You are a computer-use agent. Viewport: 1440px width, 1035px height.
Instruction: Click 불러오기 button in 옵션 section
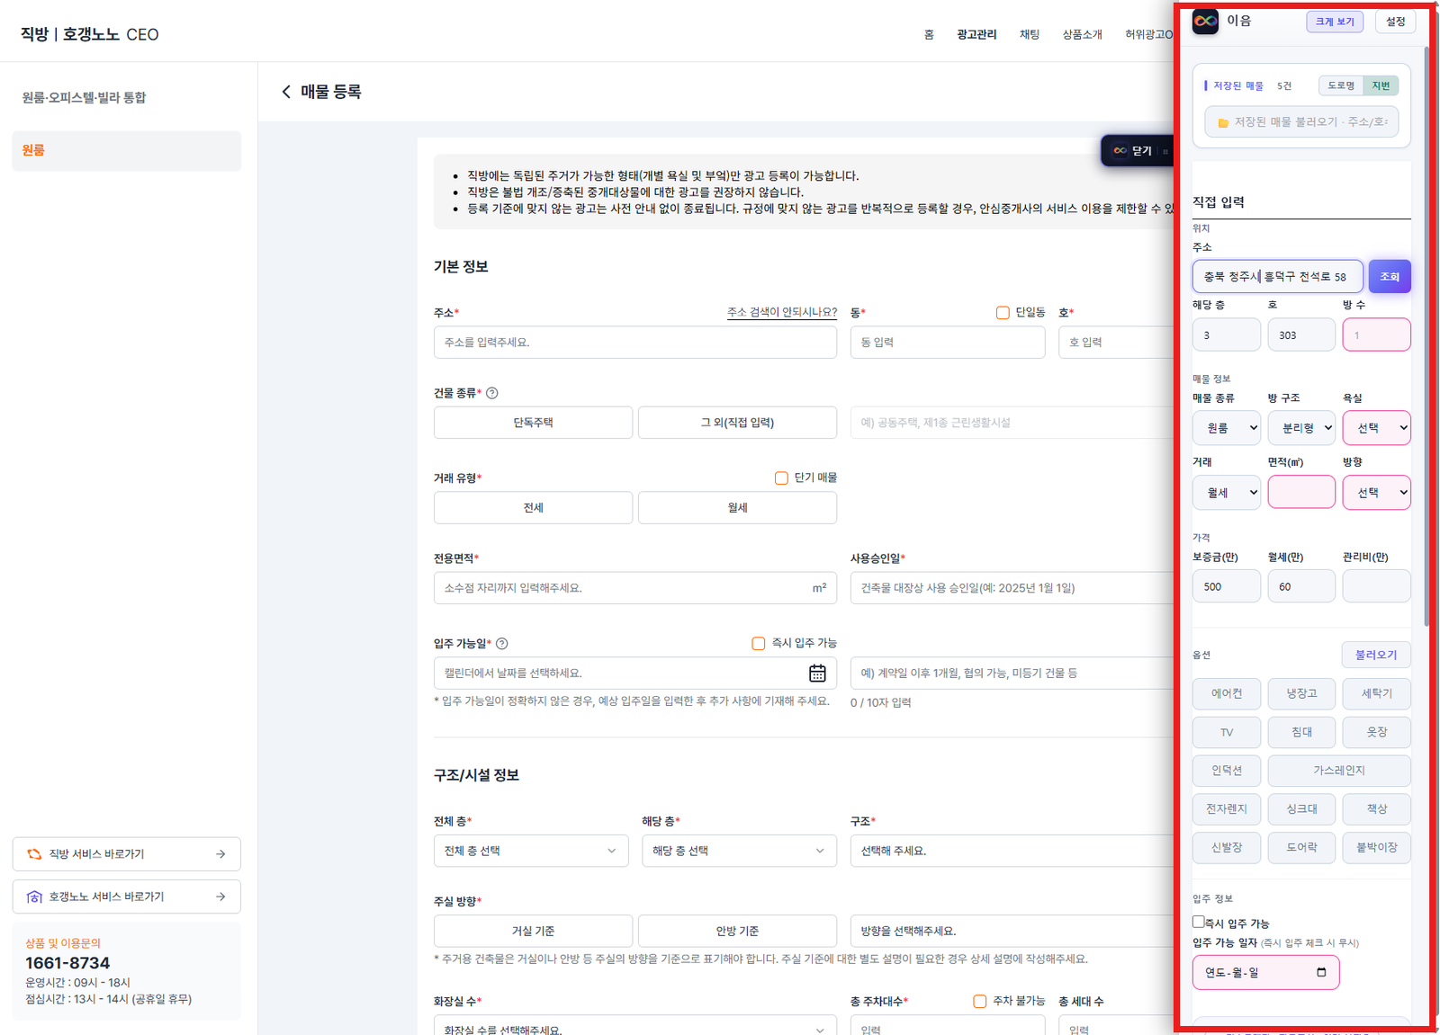[1376, 655]
